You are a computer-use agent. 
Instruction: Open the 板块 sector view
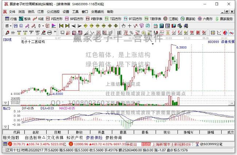pos(25,19)
